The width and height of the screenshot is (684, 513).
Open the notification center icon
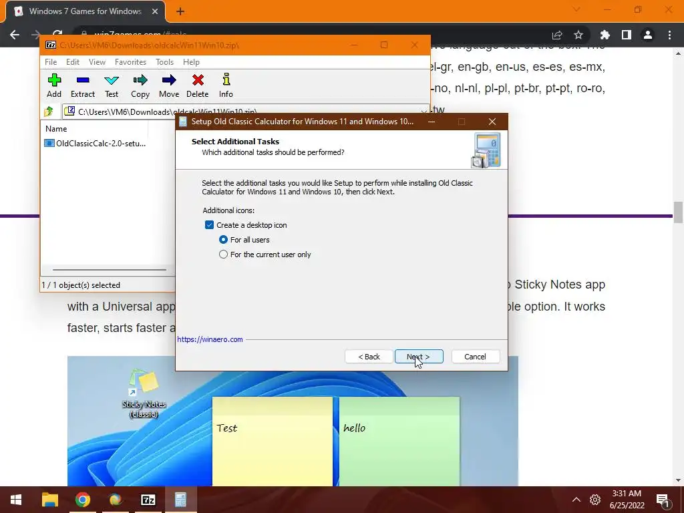(662, 500)
